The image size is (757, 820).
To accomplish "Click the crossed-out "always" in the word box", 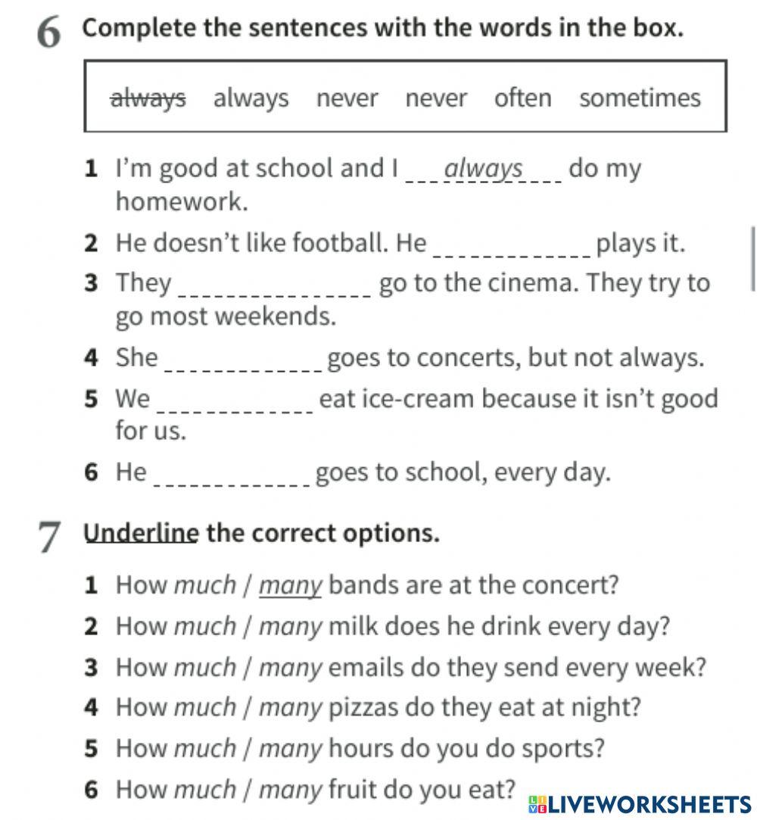I will pyautogui.click(x=148, y=98).
